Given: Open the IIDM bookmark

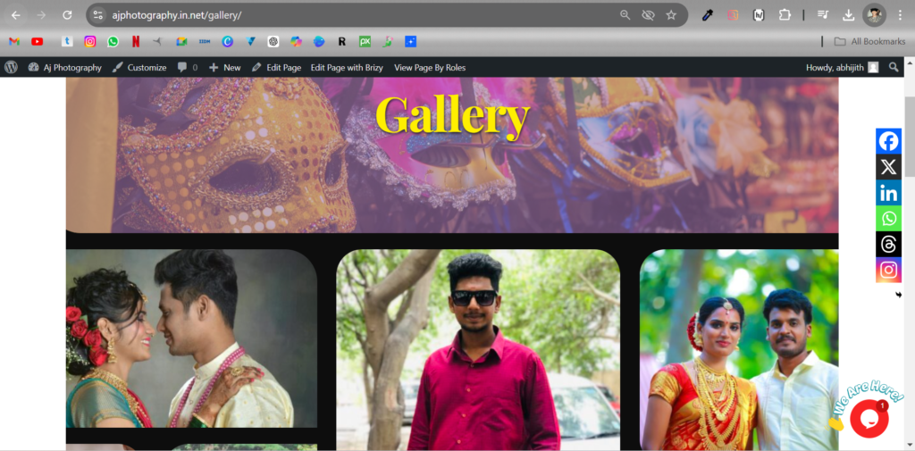Looking at the screenshot, I should pyautogui.click(x=205, y=41).
